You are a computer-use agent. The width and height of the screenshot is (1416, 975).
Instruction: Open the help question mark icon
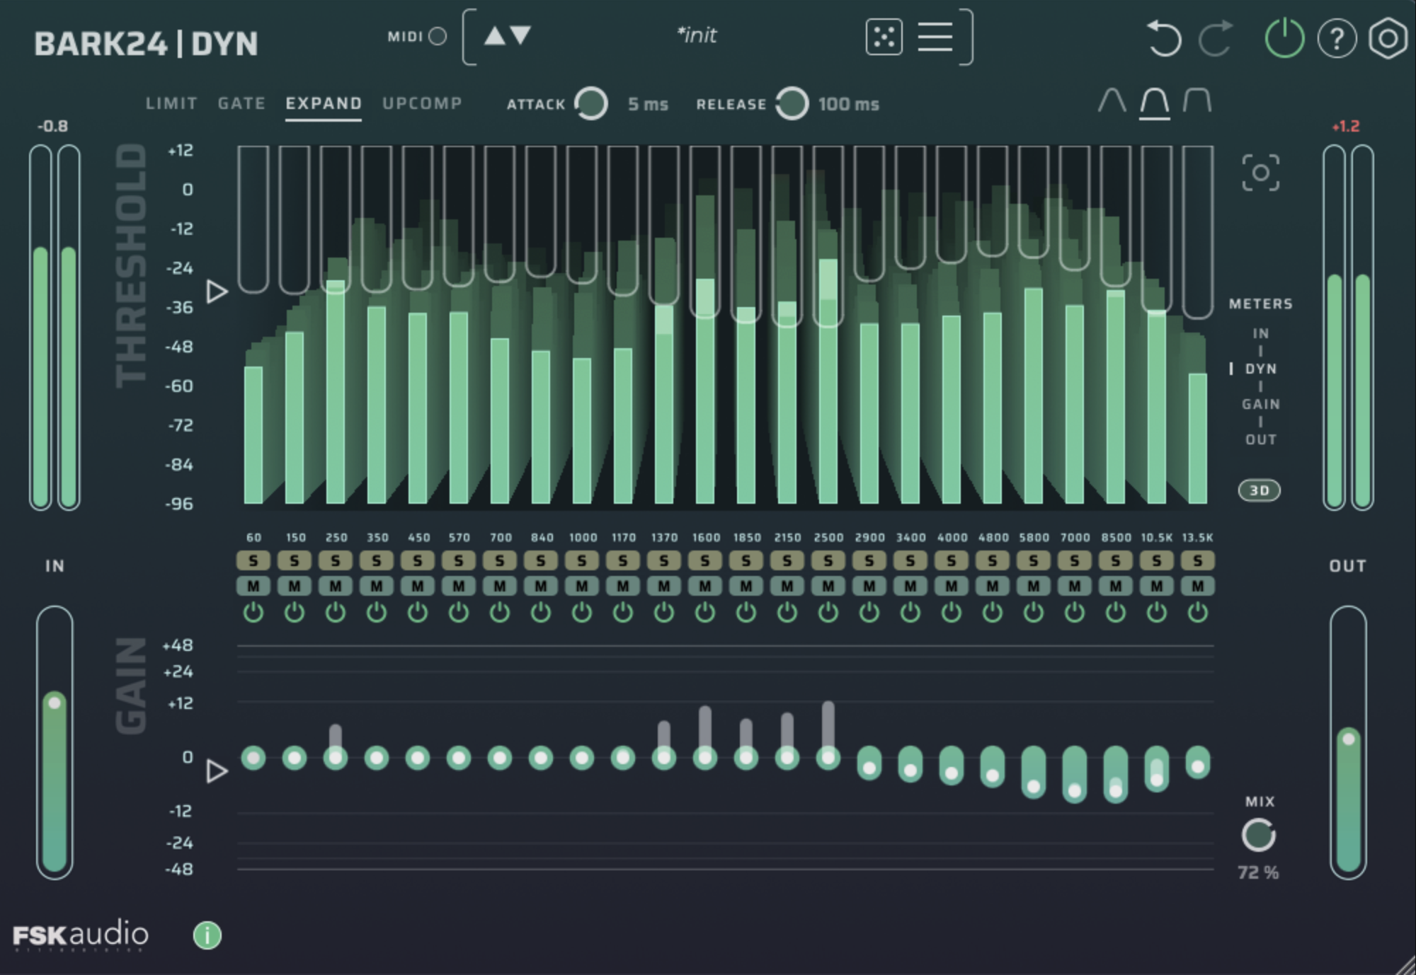1337,38
